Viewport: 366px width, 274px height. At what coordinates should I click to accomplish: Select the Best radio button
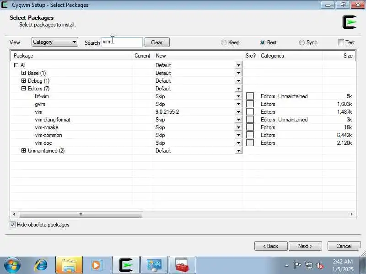[x=262, y=42]
